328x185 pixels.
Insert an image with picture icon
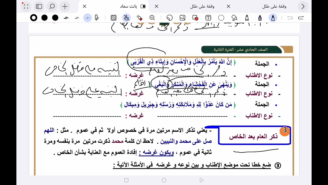(x=182, y=18)
